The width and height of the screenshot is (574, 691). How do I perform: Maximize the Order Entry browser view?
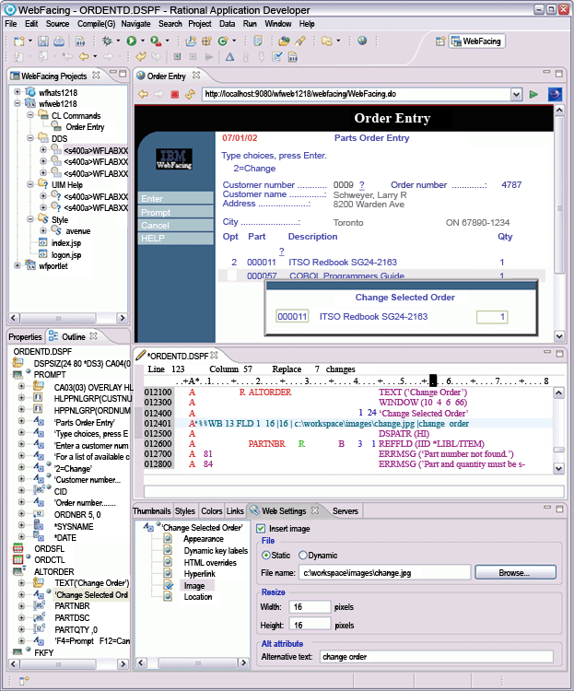pos(559,74)
